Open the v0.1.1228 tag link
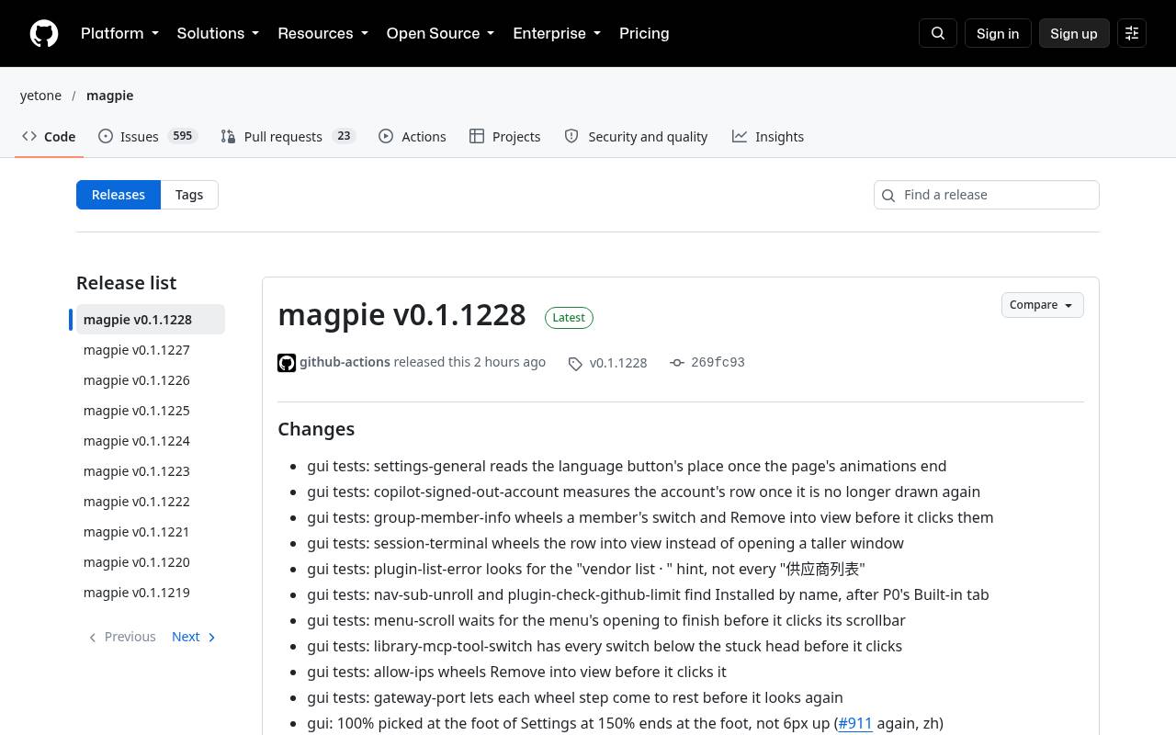The height and width of the screenshot is (735, 1176). pos(618,363)
